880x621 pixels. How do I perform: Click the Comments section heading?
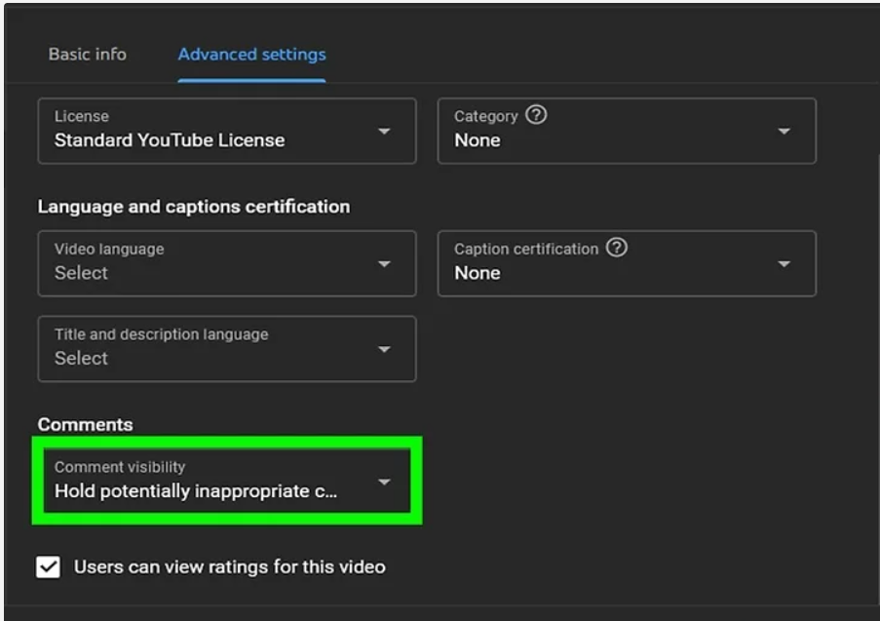pyautogui.click(x=86, y=424)
